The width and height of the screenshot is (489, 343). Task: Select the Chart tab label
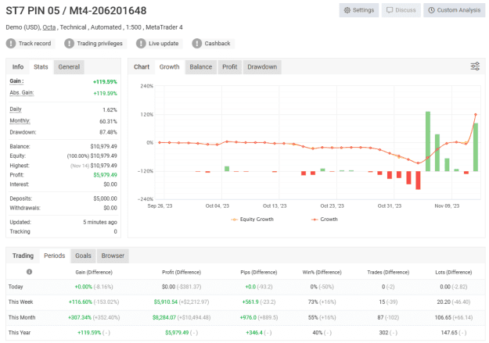coord(142,67)
